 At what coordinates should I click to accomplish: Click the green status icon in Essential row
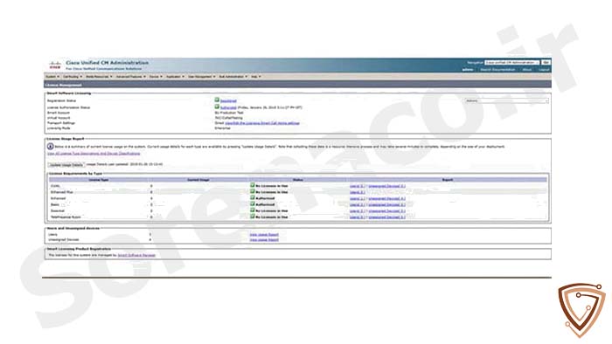coord(253,210)
